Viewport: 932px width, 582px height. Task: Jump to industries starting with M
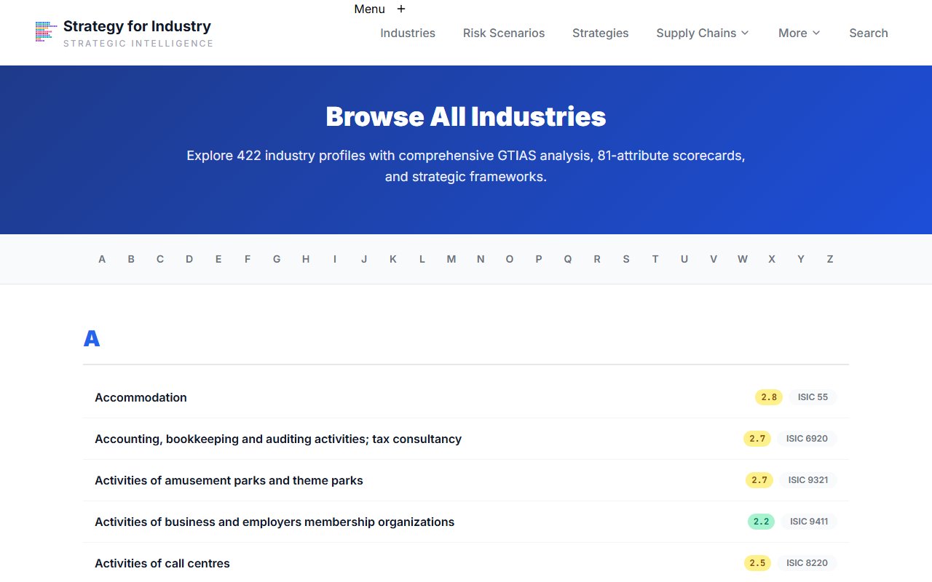coord(451,258)
